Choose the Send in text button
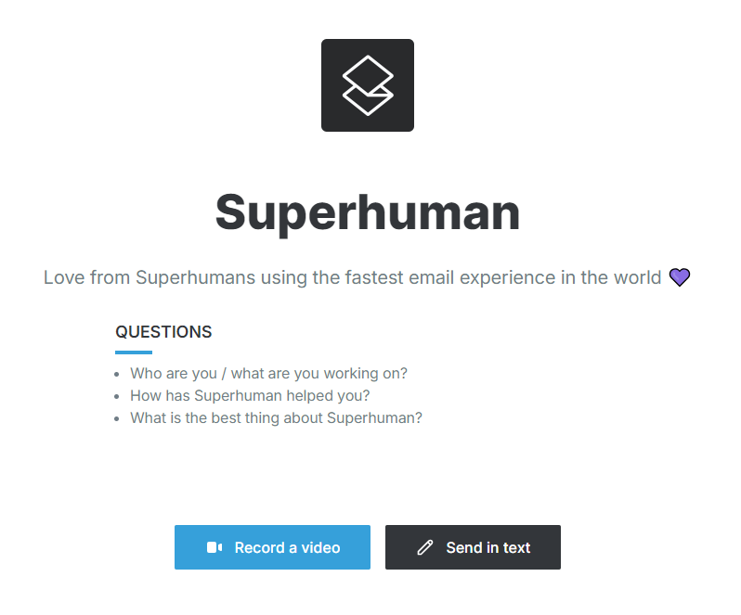 click(x=473, y=547)
